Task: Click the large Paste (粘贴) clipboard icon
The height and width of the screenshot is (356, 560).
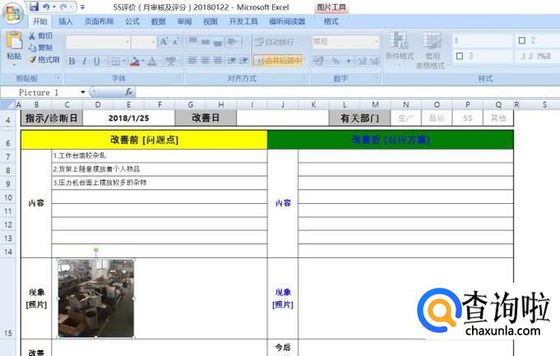Action: pyautogui.click(x=14, y=41)
